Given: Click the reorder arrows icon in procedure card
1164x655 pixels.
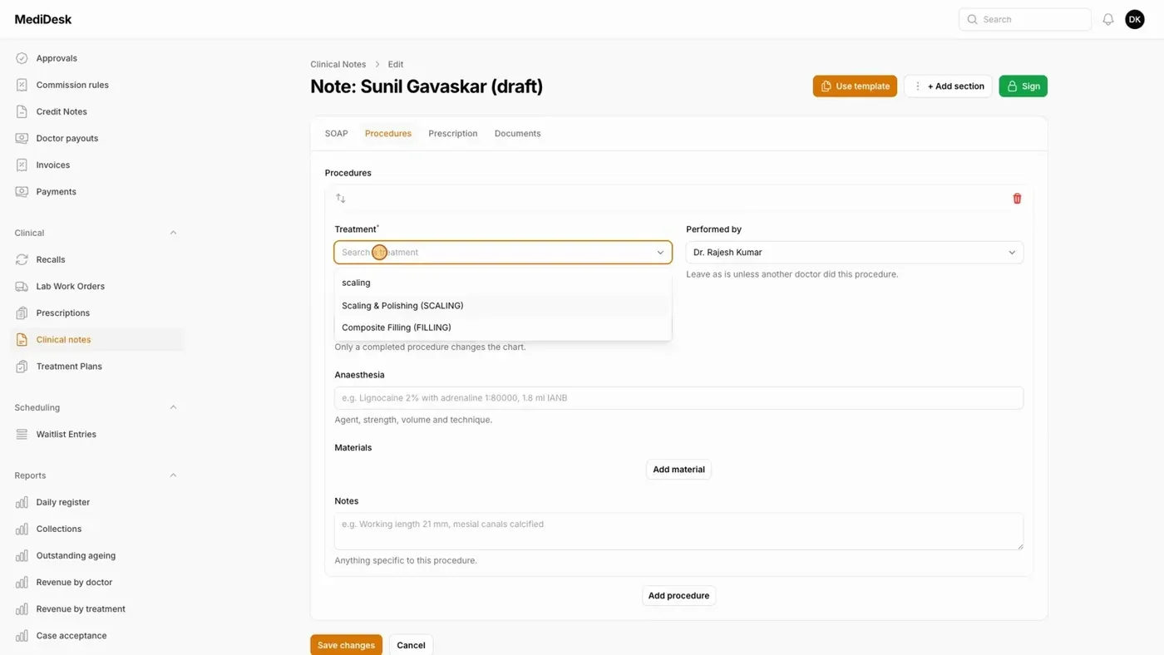Looking at the screenshot, I should tap(341, 199).
